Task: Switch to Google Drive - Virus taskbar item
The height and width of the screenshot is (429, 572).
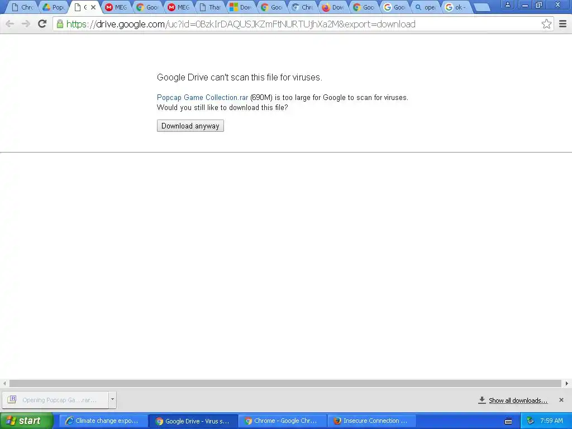Action: pyautogui.click(x=193, y=421)
